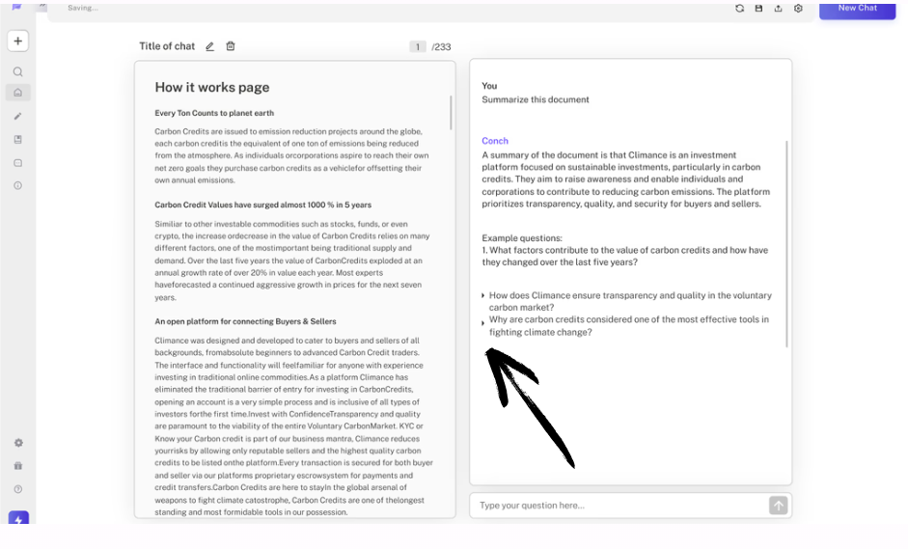The image size is (908, 549).
Task: Click the 'Summarize this document' message
Action: (536, 99)
